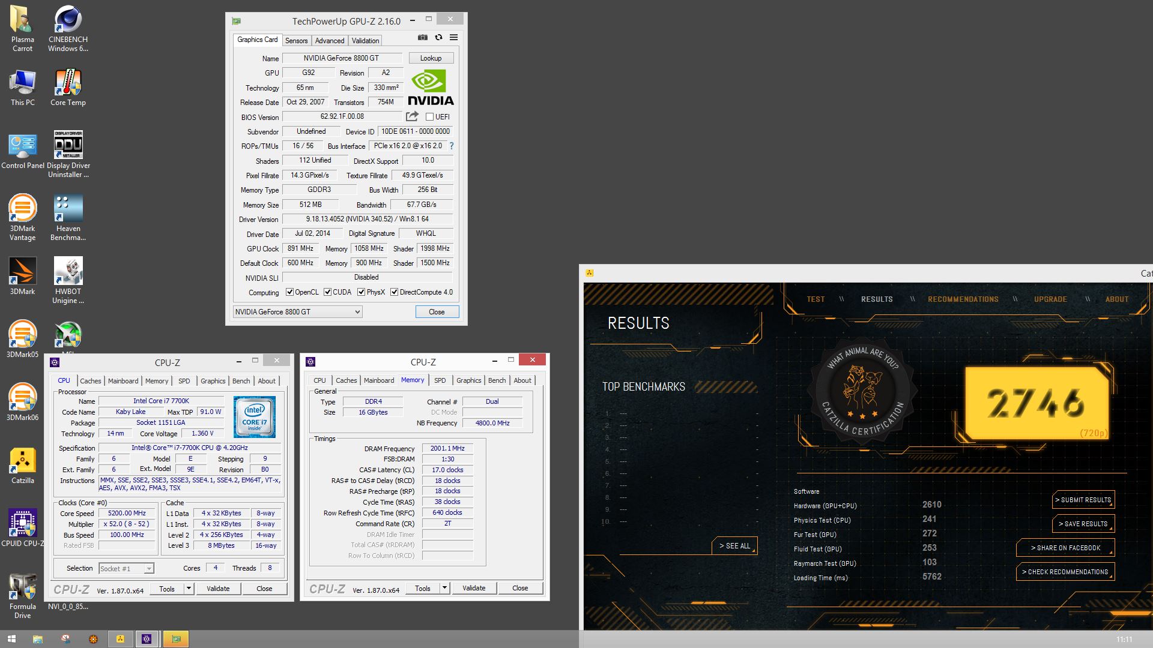Toggle UEFI checkbox in GPU-Z

tap(429, 117)
